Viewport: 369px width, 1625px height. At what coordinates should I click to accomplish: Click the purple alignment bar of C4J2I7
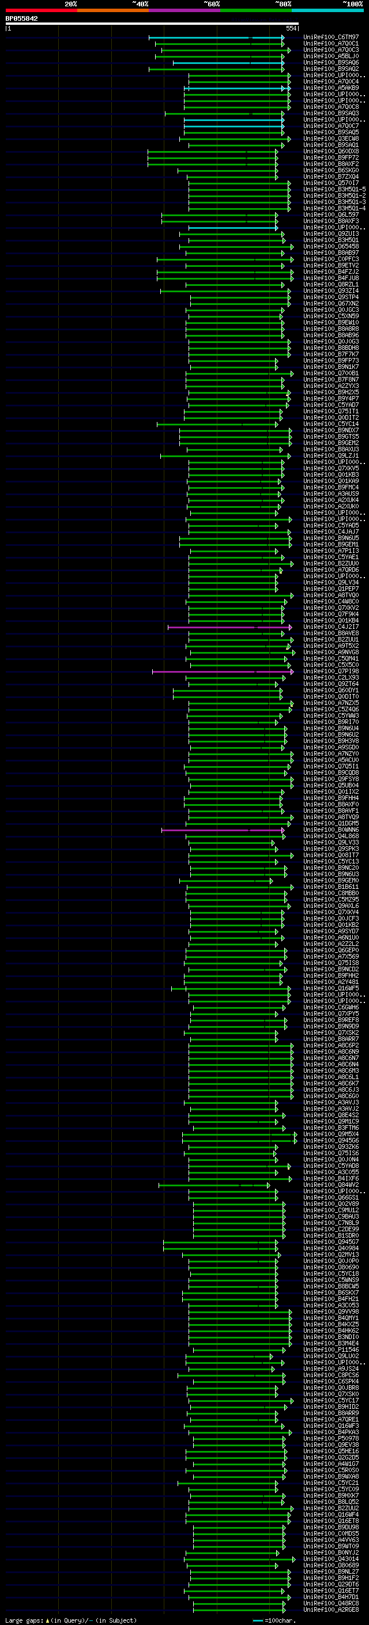229,627
